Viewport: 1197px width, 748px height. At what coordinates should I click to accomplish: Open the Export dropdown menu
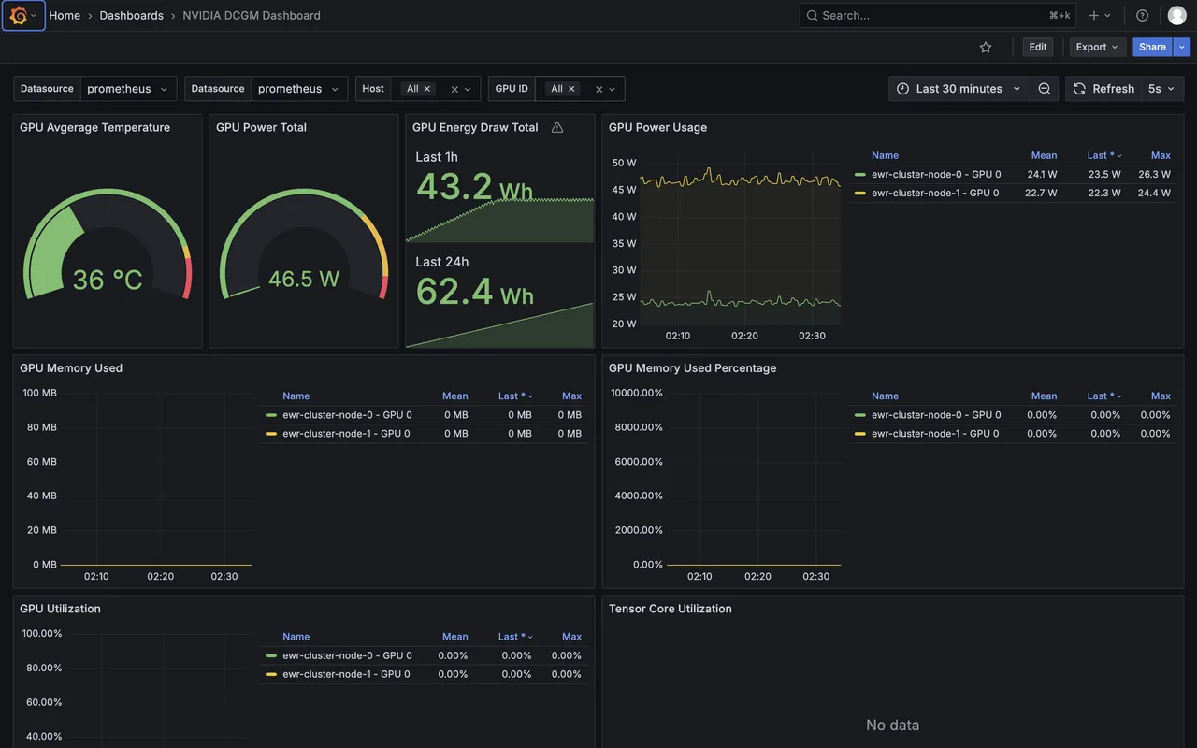(1097, 47)
